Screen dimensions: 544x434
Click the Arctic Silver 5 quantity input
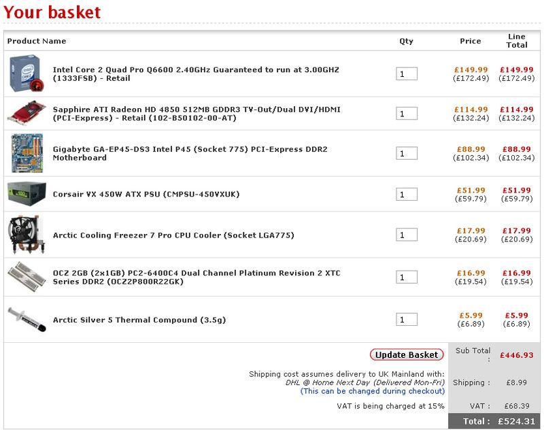click(407, 320)
